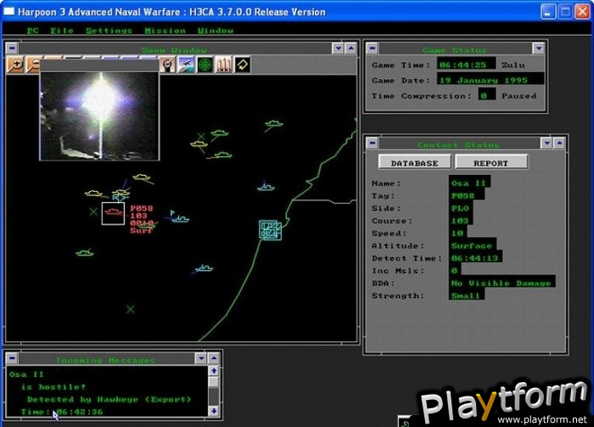Click the Altitude value Surface
Image resolution: width=594 pixels, height=427 pixels.
pyautogui.click(x=473, y=245)
